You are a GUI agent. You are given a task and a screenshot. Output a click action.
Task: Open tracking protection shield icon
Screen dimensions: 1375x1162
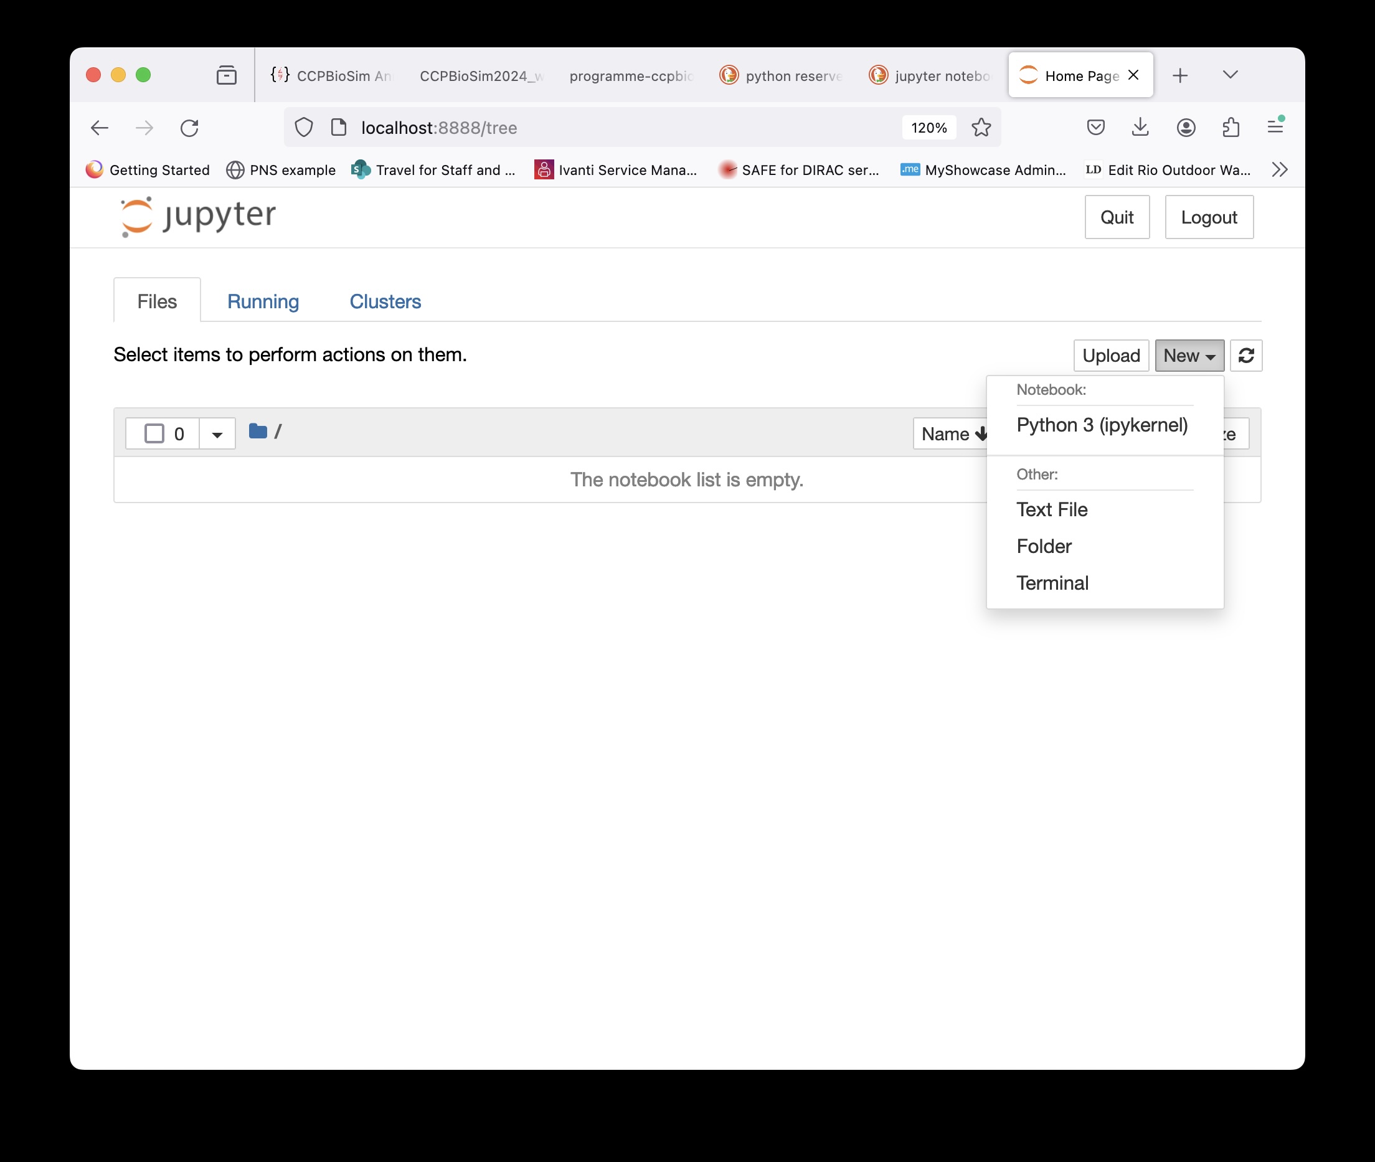pyautogui.click(x=304, y=127)
